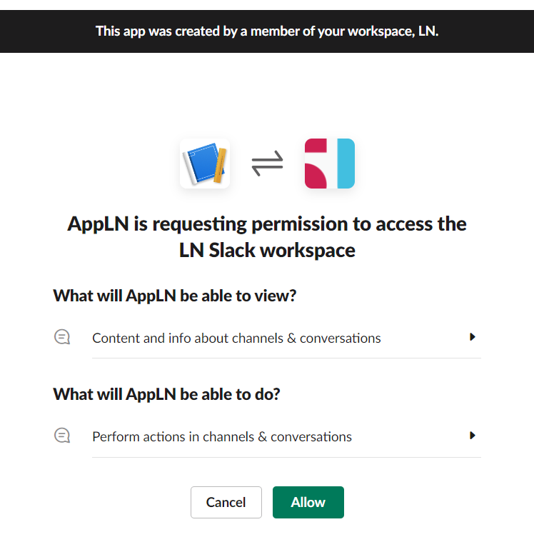Click the AppLN blueprint app icon
The width and height of the screenshot is (534, 552).
click(205, 164)
